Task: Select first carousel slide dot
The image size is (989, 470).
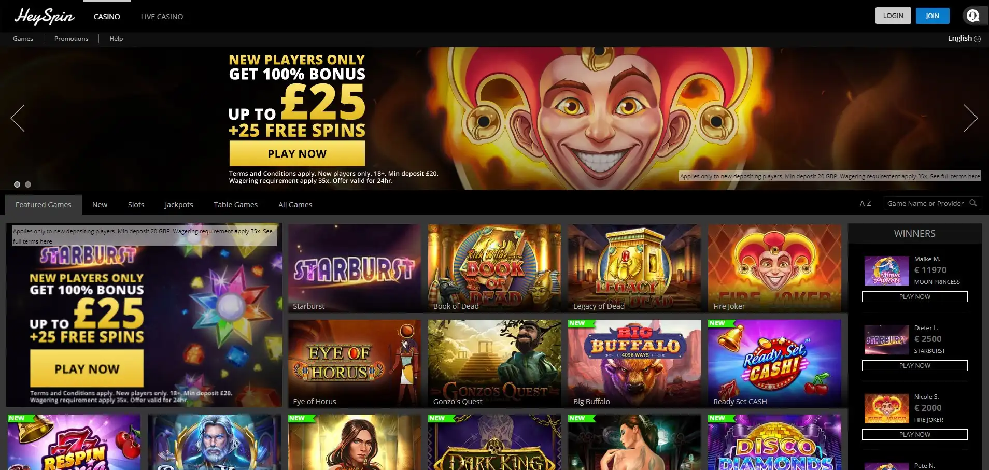Action: point(17,184)
